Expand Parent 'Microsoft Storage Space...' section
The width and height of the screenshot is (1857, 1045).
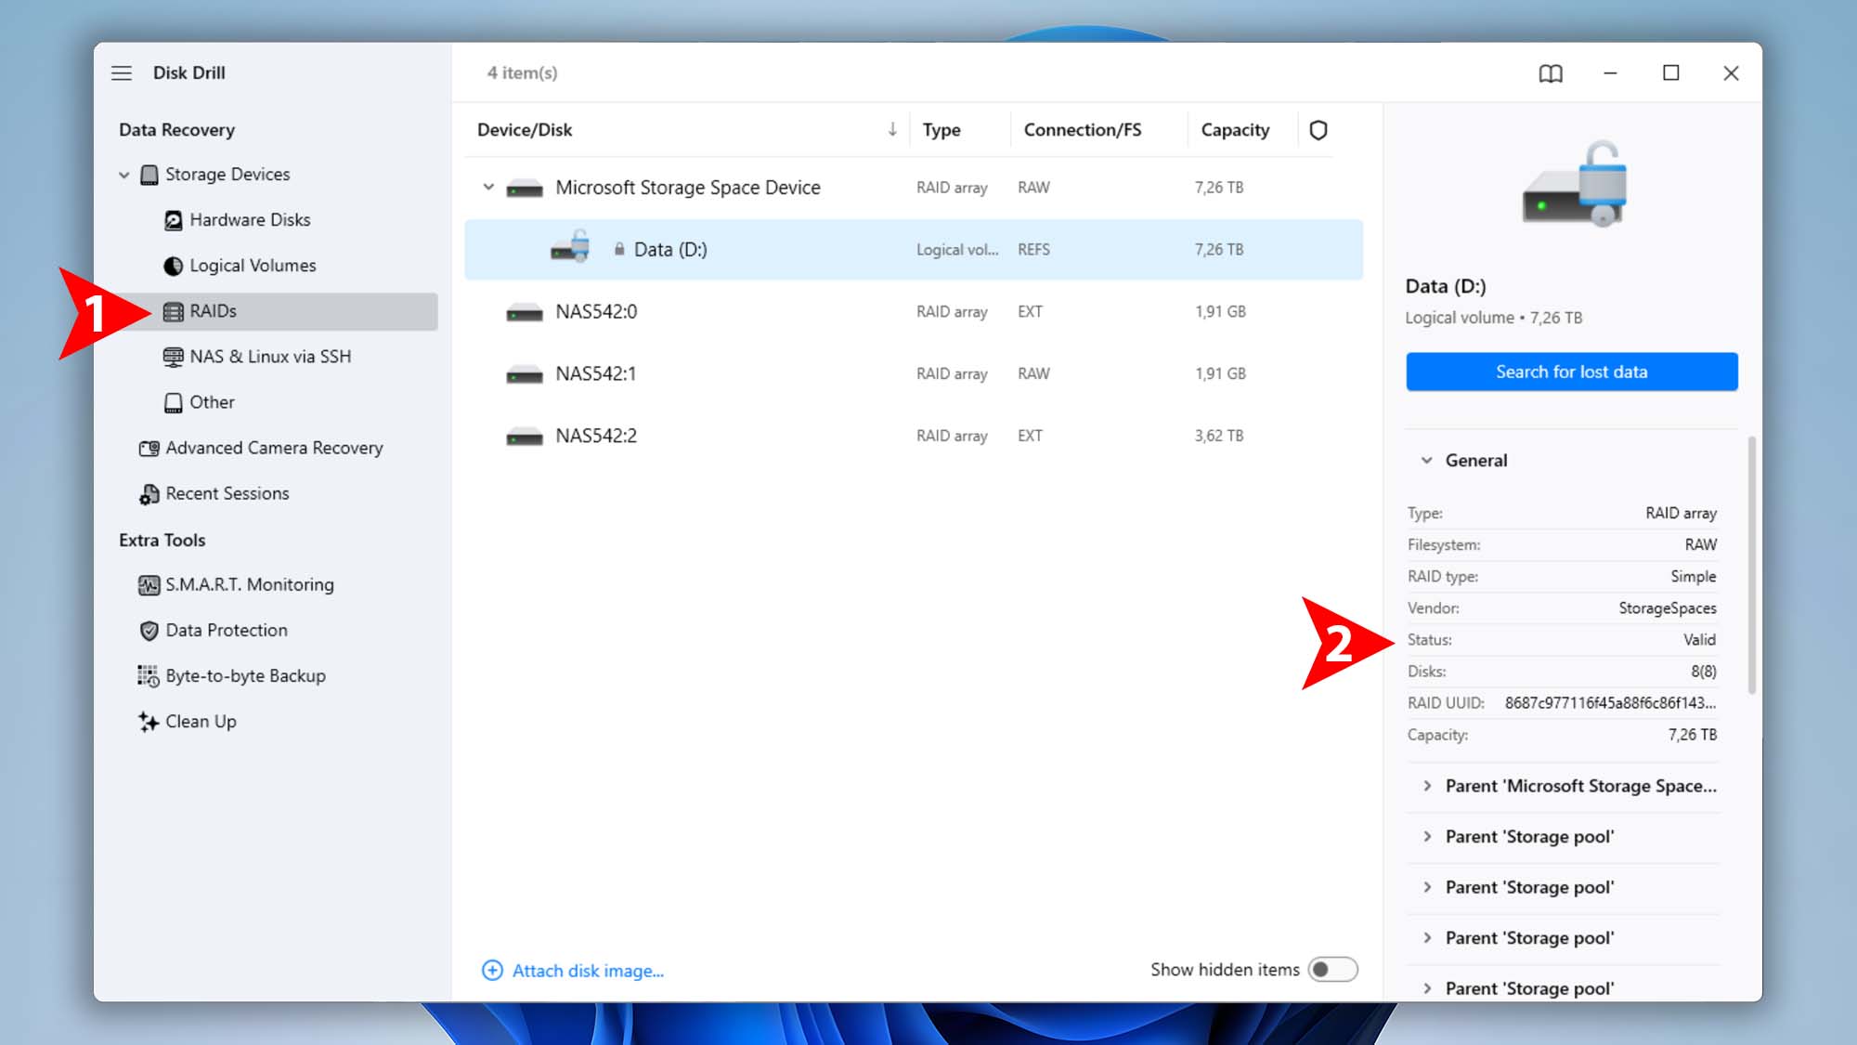click(1427, 786)
